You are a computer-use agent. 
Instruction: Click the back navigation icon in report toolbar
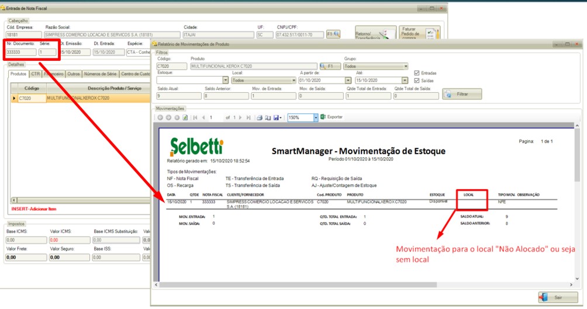pyautogui.click(x=160, y=117)
